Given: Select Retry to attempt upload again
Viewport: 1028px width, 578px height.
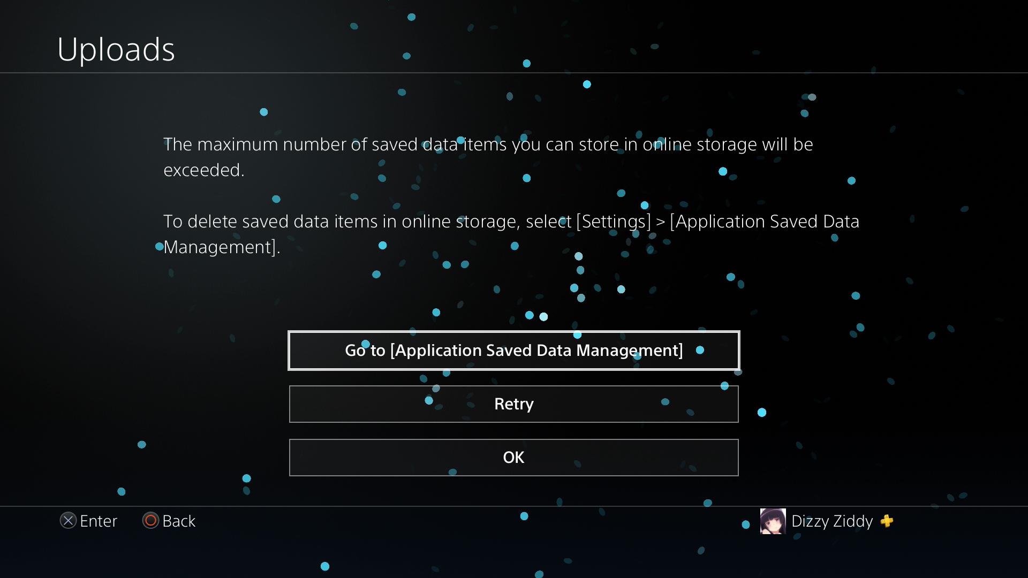Looking at the screenshot, I should click(x=513, y=403).
